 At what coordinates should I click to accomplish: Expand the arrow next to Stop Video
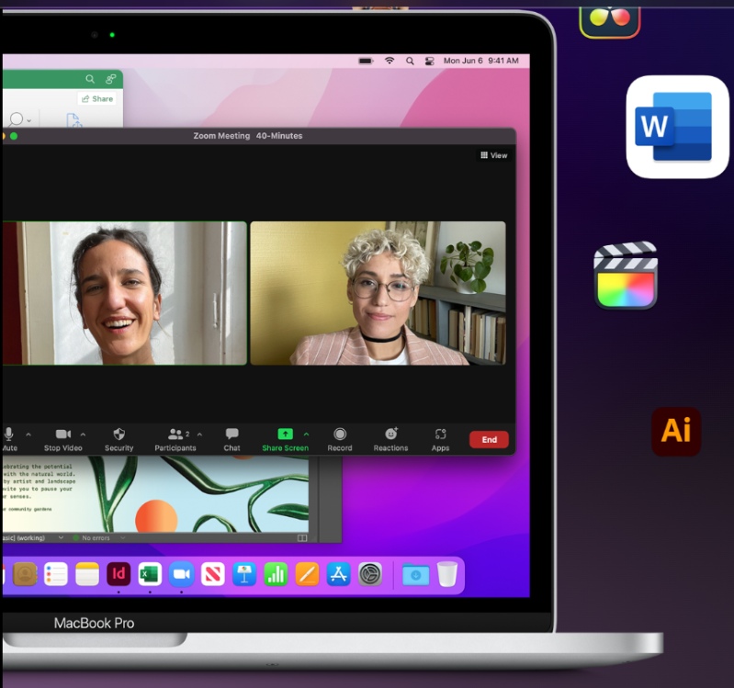[x=84, y=434]
